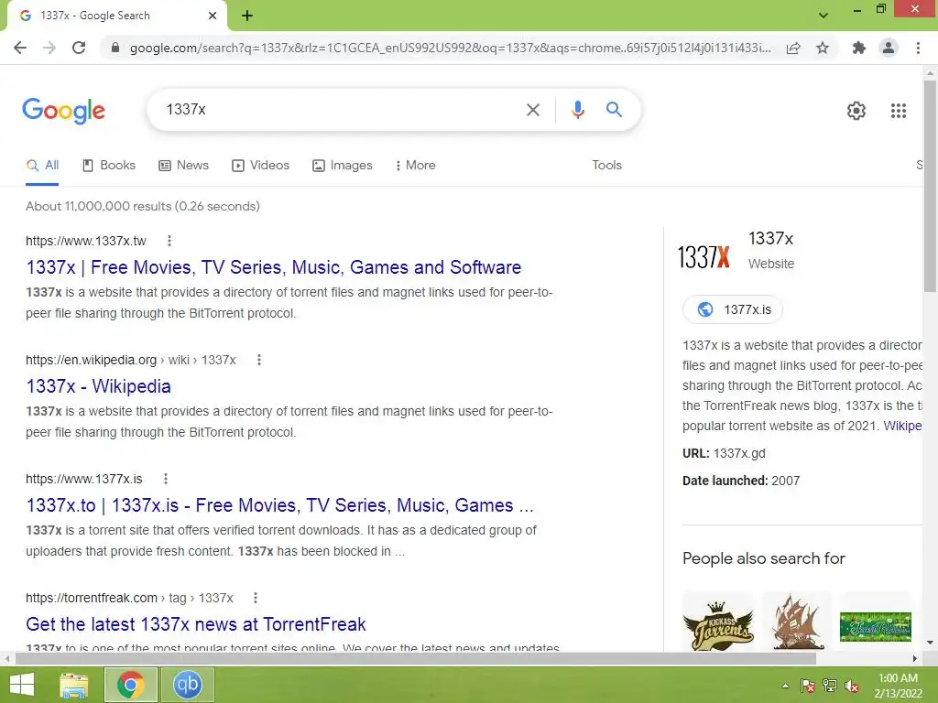Screen dimensions: 938x703
Task: Open the 1337x - Wikipedia result
Action: [98, 386]
